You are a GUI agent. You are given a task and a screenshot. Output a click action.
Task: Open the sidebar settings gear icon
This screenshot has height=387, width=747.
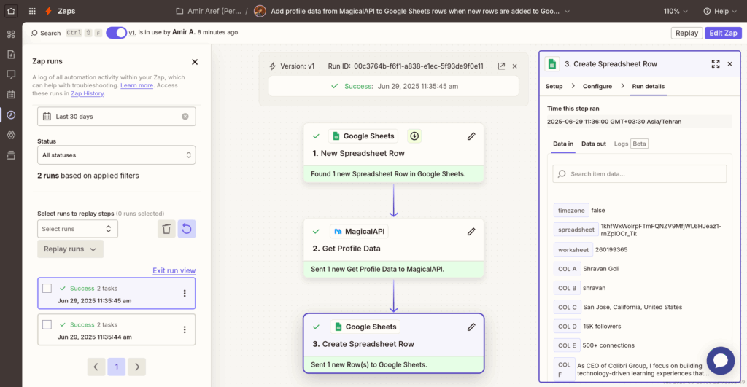click(x=11, y=135)
